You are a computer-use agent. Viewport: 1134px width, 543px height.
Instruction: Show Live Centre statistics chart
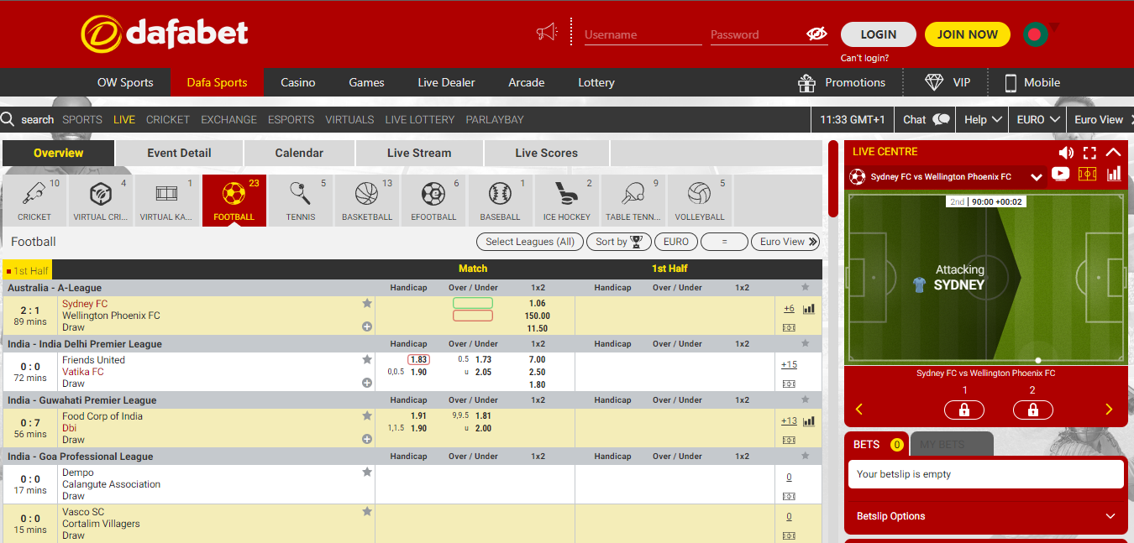coord(1114,175)
